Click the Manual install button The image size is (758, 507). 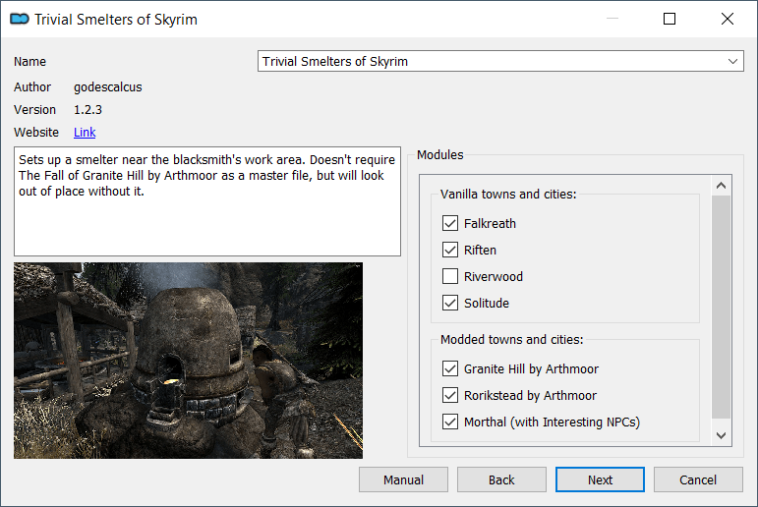[x=403, y=479]
